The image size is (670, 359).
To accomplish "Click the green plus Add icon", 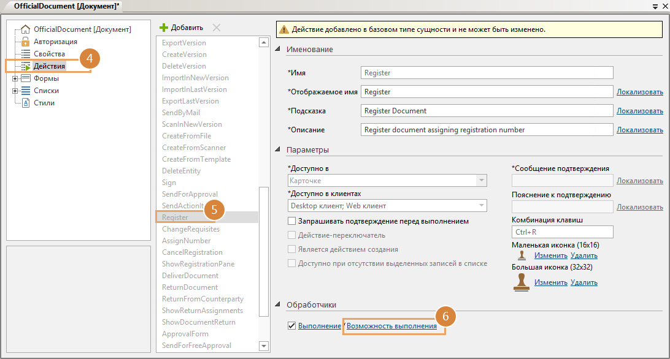I will point(163,28).
